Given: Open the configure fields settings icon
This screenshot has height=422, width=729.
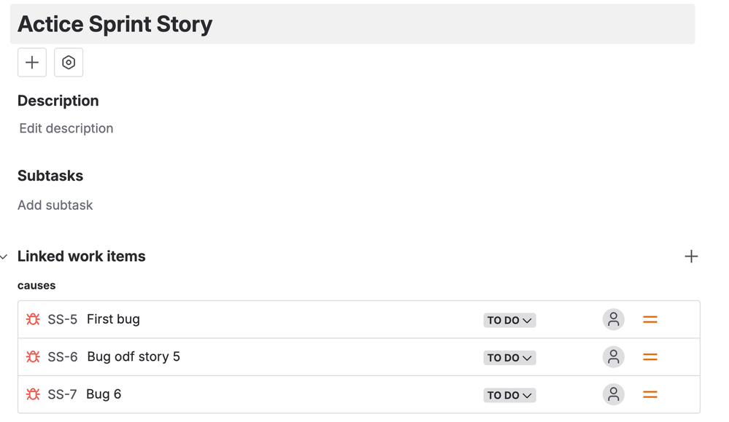Looking at the screenshot, I should click(x=69, y=63).
